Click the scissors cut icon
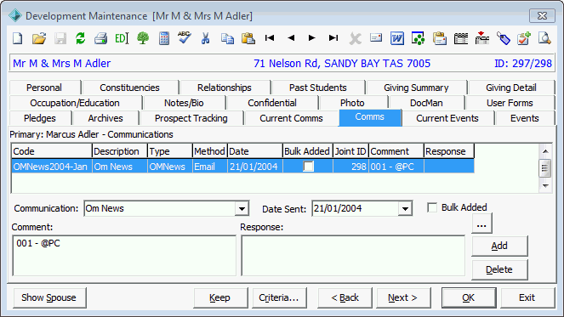 (205, 38)
